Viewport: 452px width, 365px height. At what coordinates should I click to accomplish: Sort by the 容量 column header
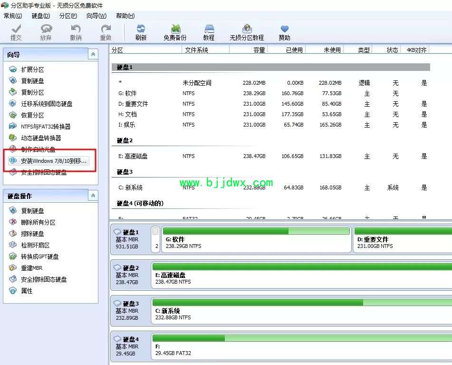[x=249, y=50]
